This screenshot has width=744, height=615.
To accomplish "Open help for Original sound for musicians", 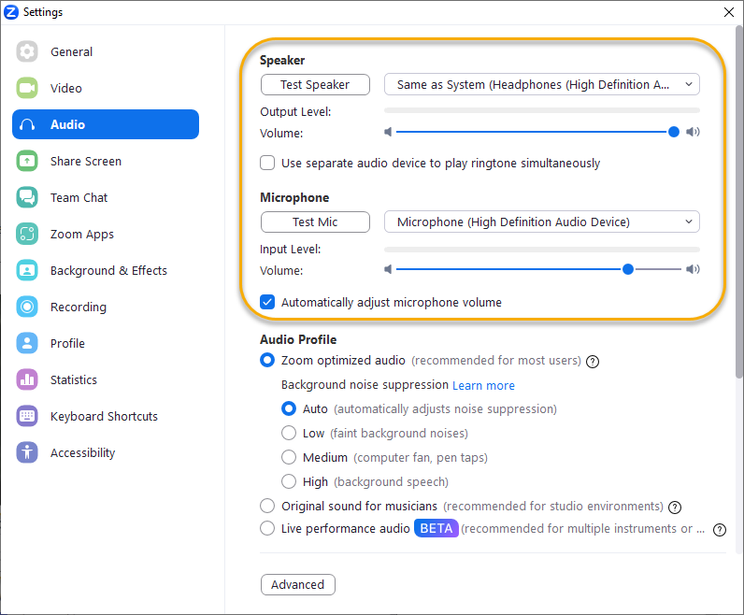I will tap(675, 508).
